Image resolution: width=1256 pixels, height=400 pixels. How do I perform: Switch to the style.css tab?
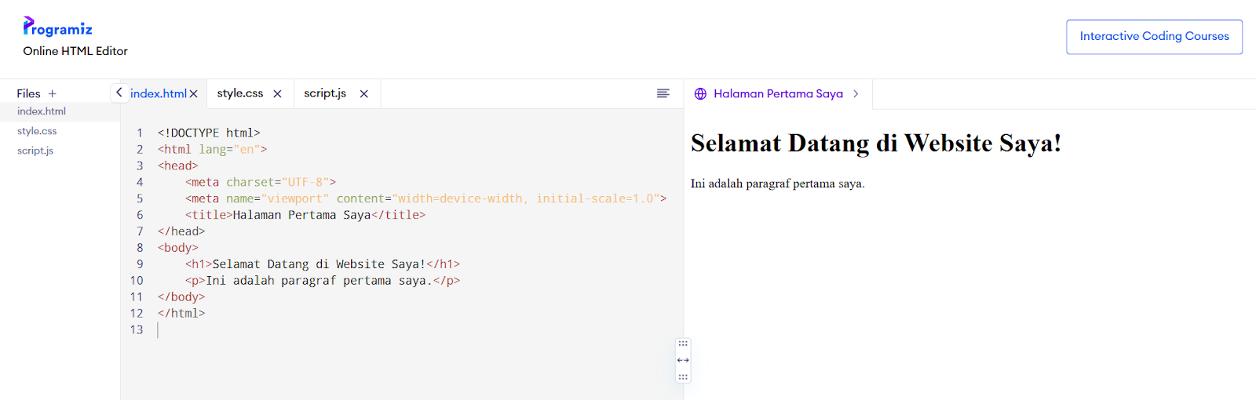coord(240,93)
